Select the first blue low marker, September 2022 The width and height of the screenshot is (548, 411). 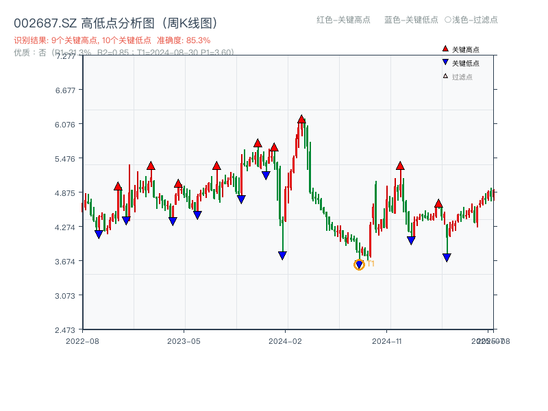(99, 234)
